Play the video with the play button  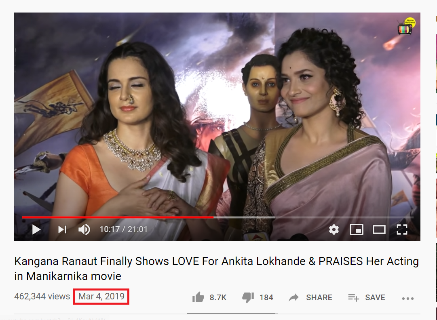(36, 229)
